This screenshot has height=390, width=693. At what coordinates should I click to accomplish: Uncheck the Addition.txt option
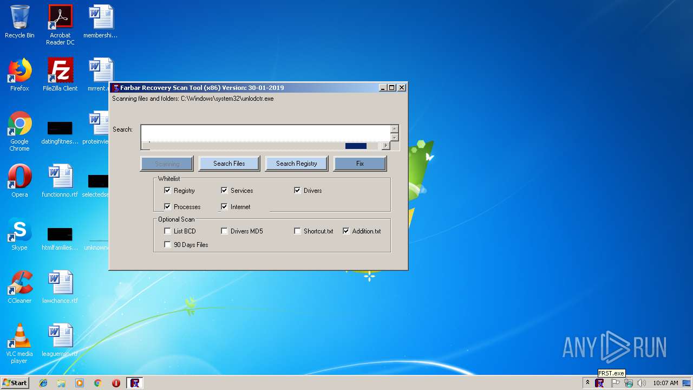[x=346, y=231]
